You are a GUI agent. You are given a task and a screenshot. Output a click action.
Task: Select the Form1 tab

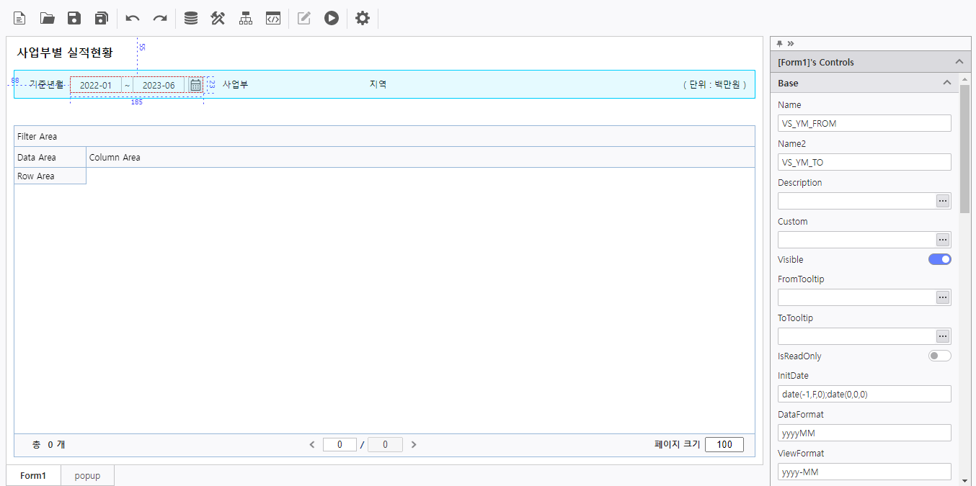click(x=33, y=475)
